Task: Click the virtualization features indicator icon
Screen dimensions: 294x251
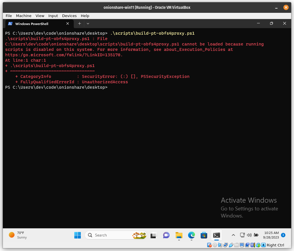Action: [252, 245]
